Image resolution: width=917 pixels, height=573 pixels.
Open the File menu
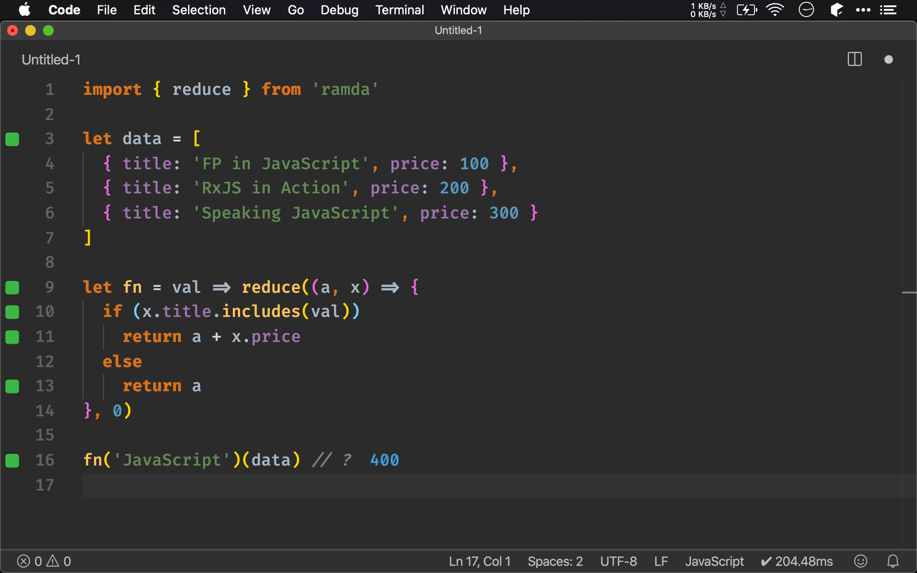point(107,10)
